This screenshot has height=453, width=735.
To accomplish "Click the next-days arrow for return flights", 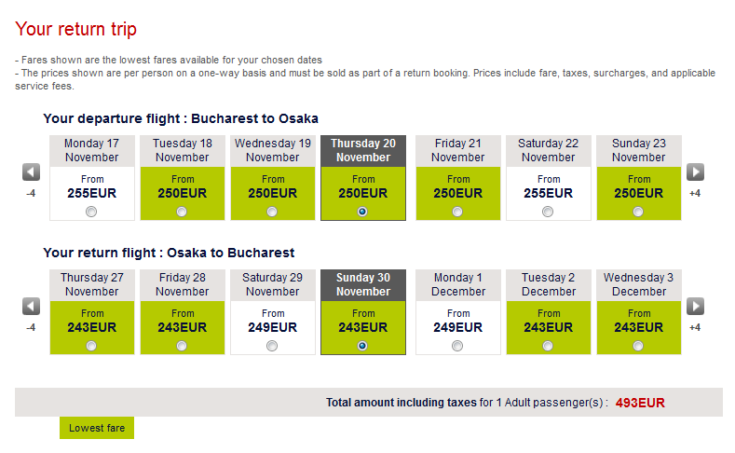I will [x=695, y=307].
